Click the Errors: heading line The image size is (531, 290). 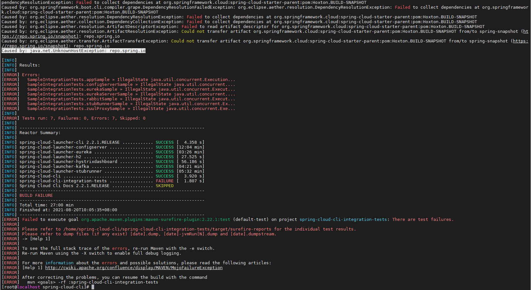click(x=31, y=75)
